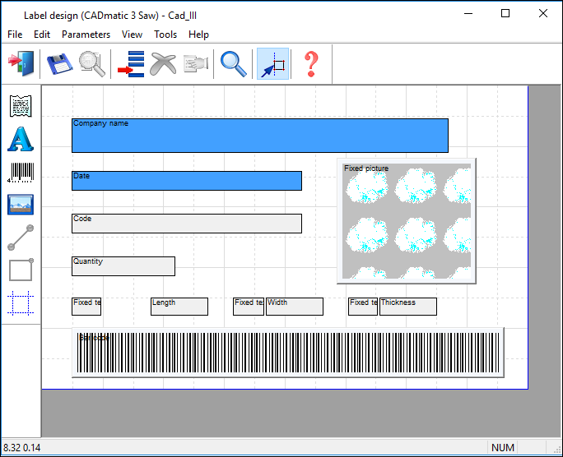Click the exit door icon in toolbar

click(x=21, y=64)
